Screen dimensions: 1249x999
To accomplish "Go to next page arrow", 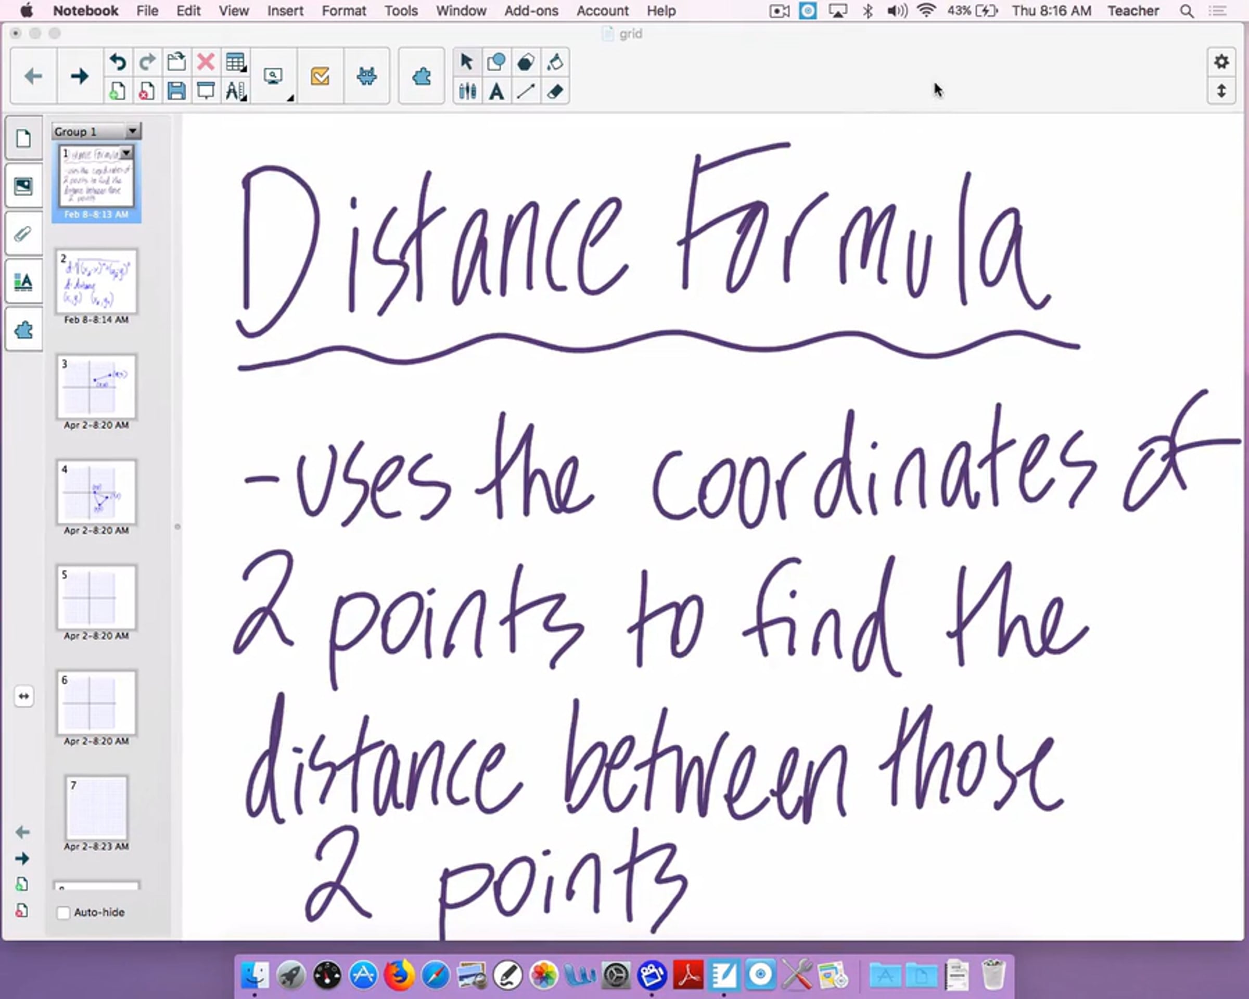I will [x=80, y=76].
